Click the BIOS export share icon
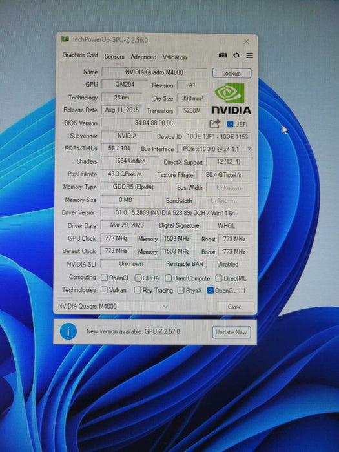 coord(214,124)
